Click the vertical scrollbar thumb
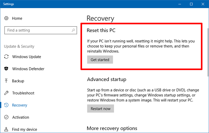This screenshot has width=209, height=133. click(x=208, y=52)
